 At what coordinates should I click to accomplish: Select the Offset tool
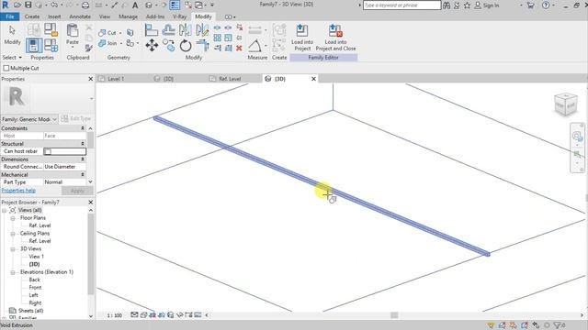pyautogui.click(x=169, y=29)
